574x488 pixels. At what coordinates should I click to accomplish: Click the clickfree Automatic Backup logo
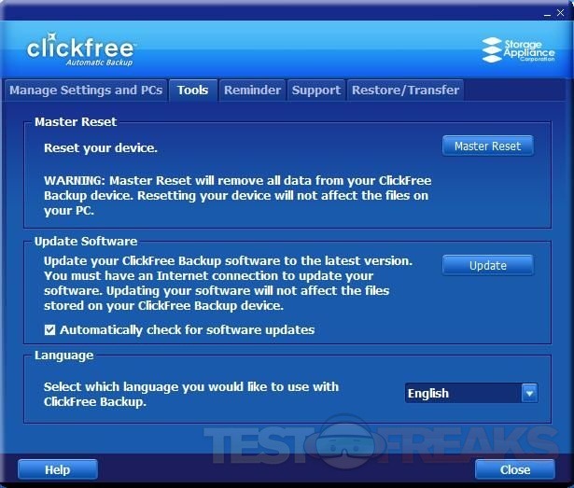[81, 50]
